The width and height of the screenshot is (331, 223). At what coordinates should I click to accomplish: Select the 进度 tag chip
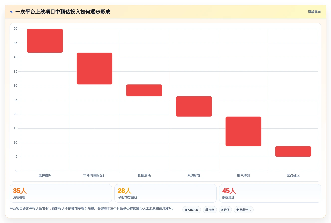coord(225,210)
